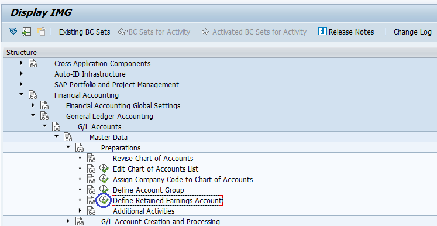Viewport: 437px width, 226px height.
Task: Expand Auto-ID Infrastructure node
Action: coord(22,74)
